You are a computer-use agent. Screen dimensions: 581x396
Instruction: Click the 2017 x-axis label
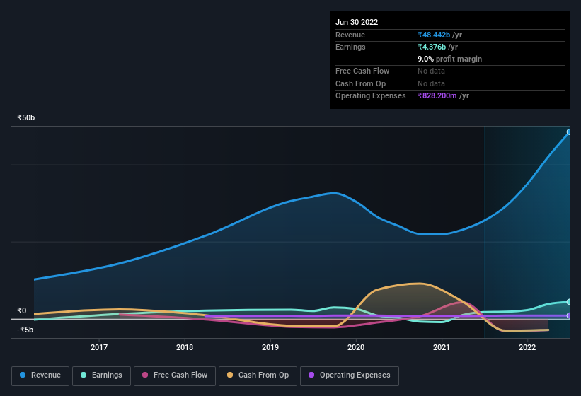[x=99, y=347]
